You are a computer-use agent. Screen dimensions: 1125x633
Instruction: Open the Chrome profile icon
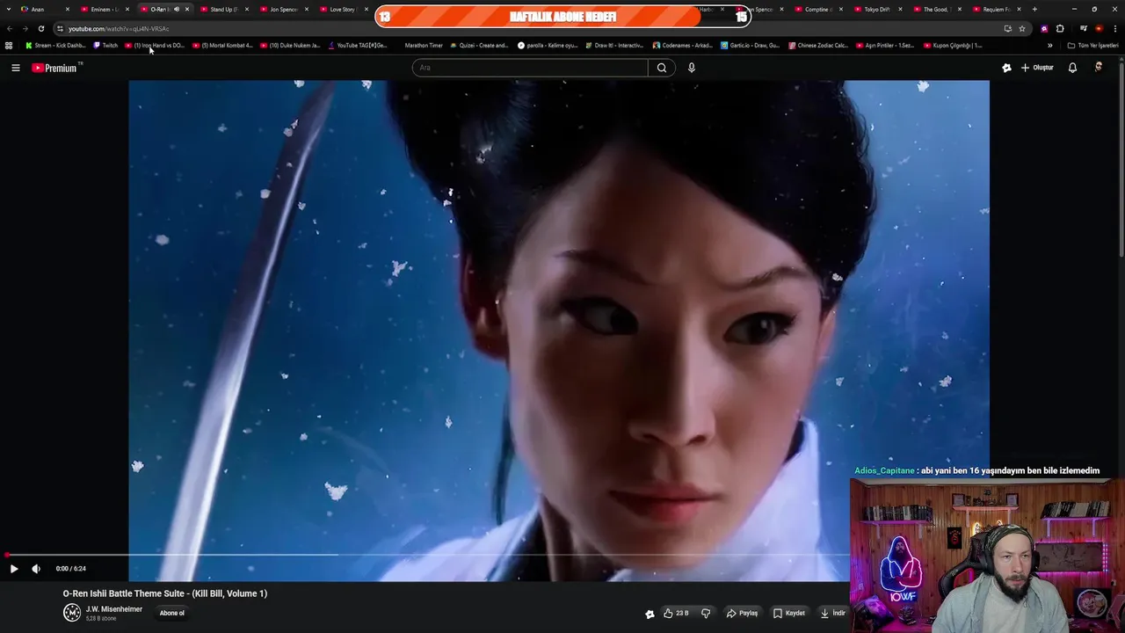1099,28
